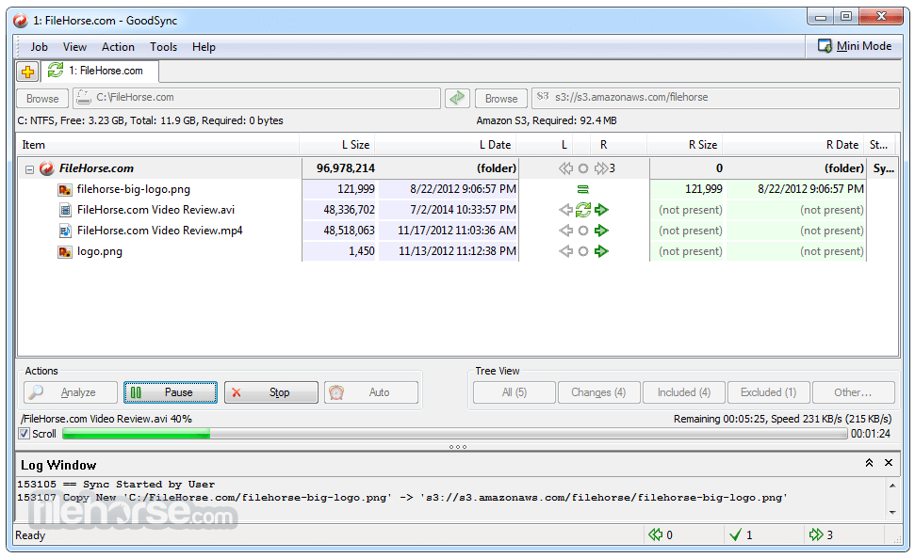Viewport: 915px width, 558px height.
Task: Collapse the Log Window using double chevron
Action: pos(869,463)
